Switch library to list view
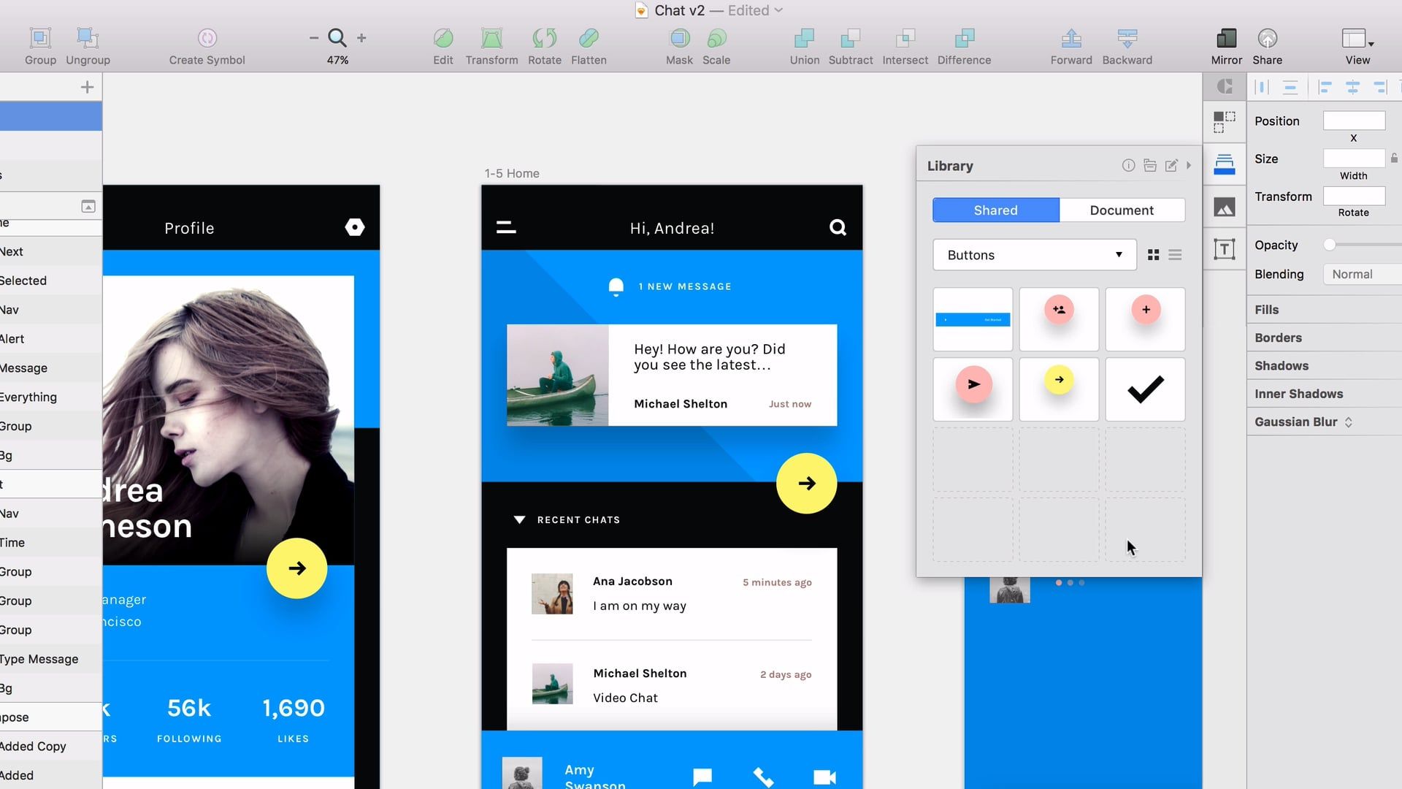The image size is (1402, 789). [1175, 255]
